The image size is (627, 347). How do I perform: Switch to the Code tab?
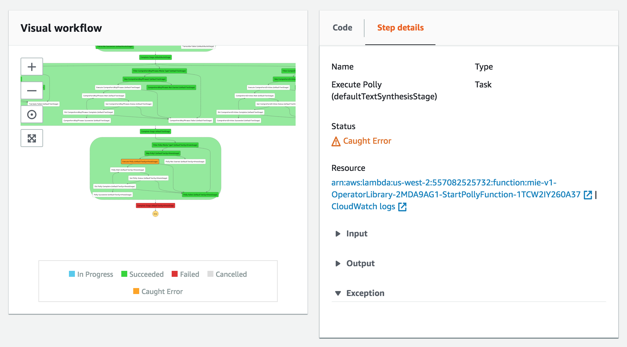coord(342,27)
